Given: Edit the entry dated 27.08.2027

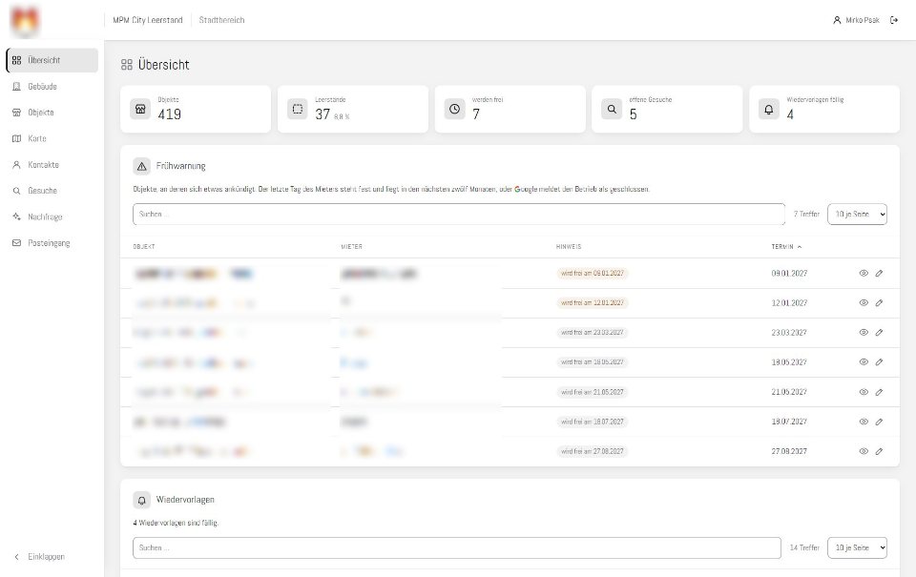Looking at the screenshot, I should (879, 451).
